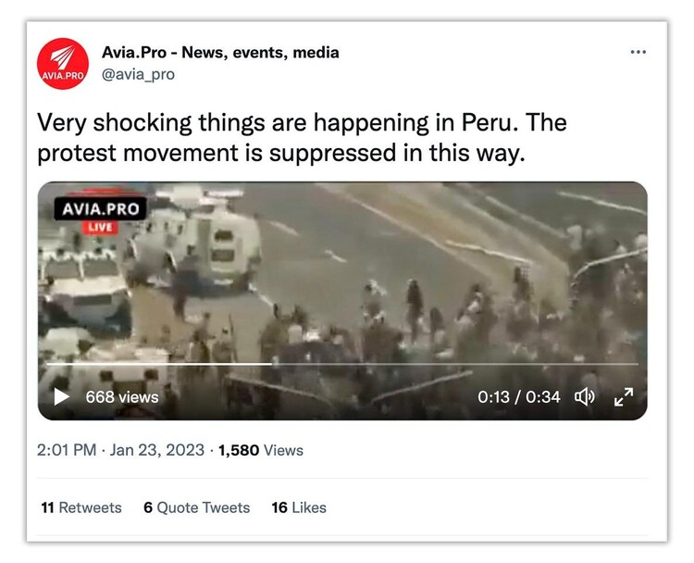Open the 11 Retweets list
This screenshot has height=563, width=694.
point(81,507)
